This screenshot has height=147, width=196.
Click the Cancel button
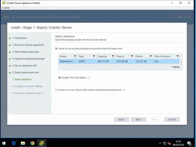[x=172, y=120]
